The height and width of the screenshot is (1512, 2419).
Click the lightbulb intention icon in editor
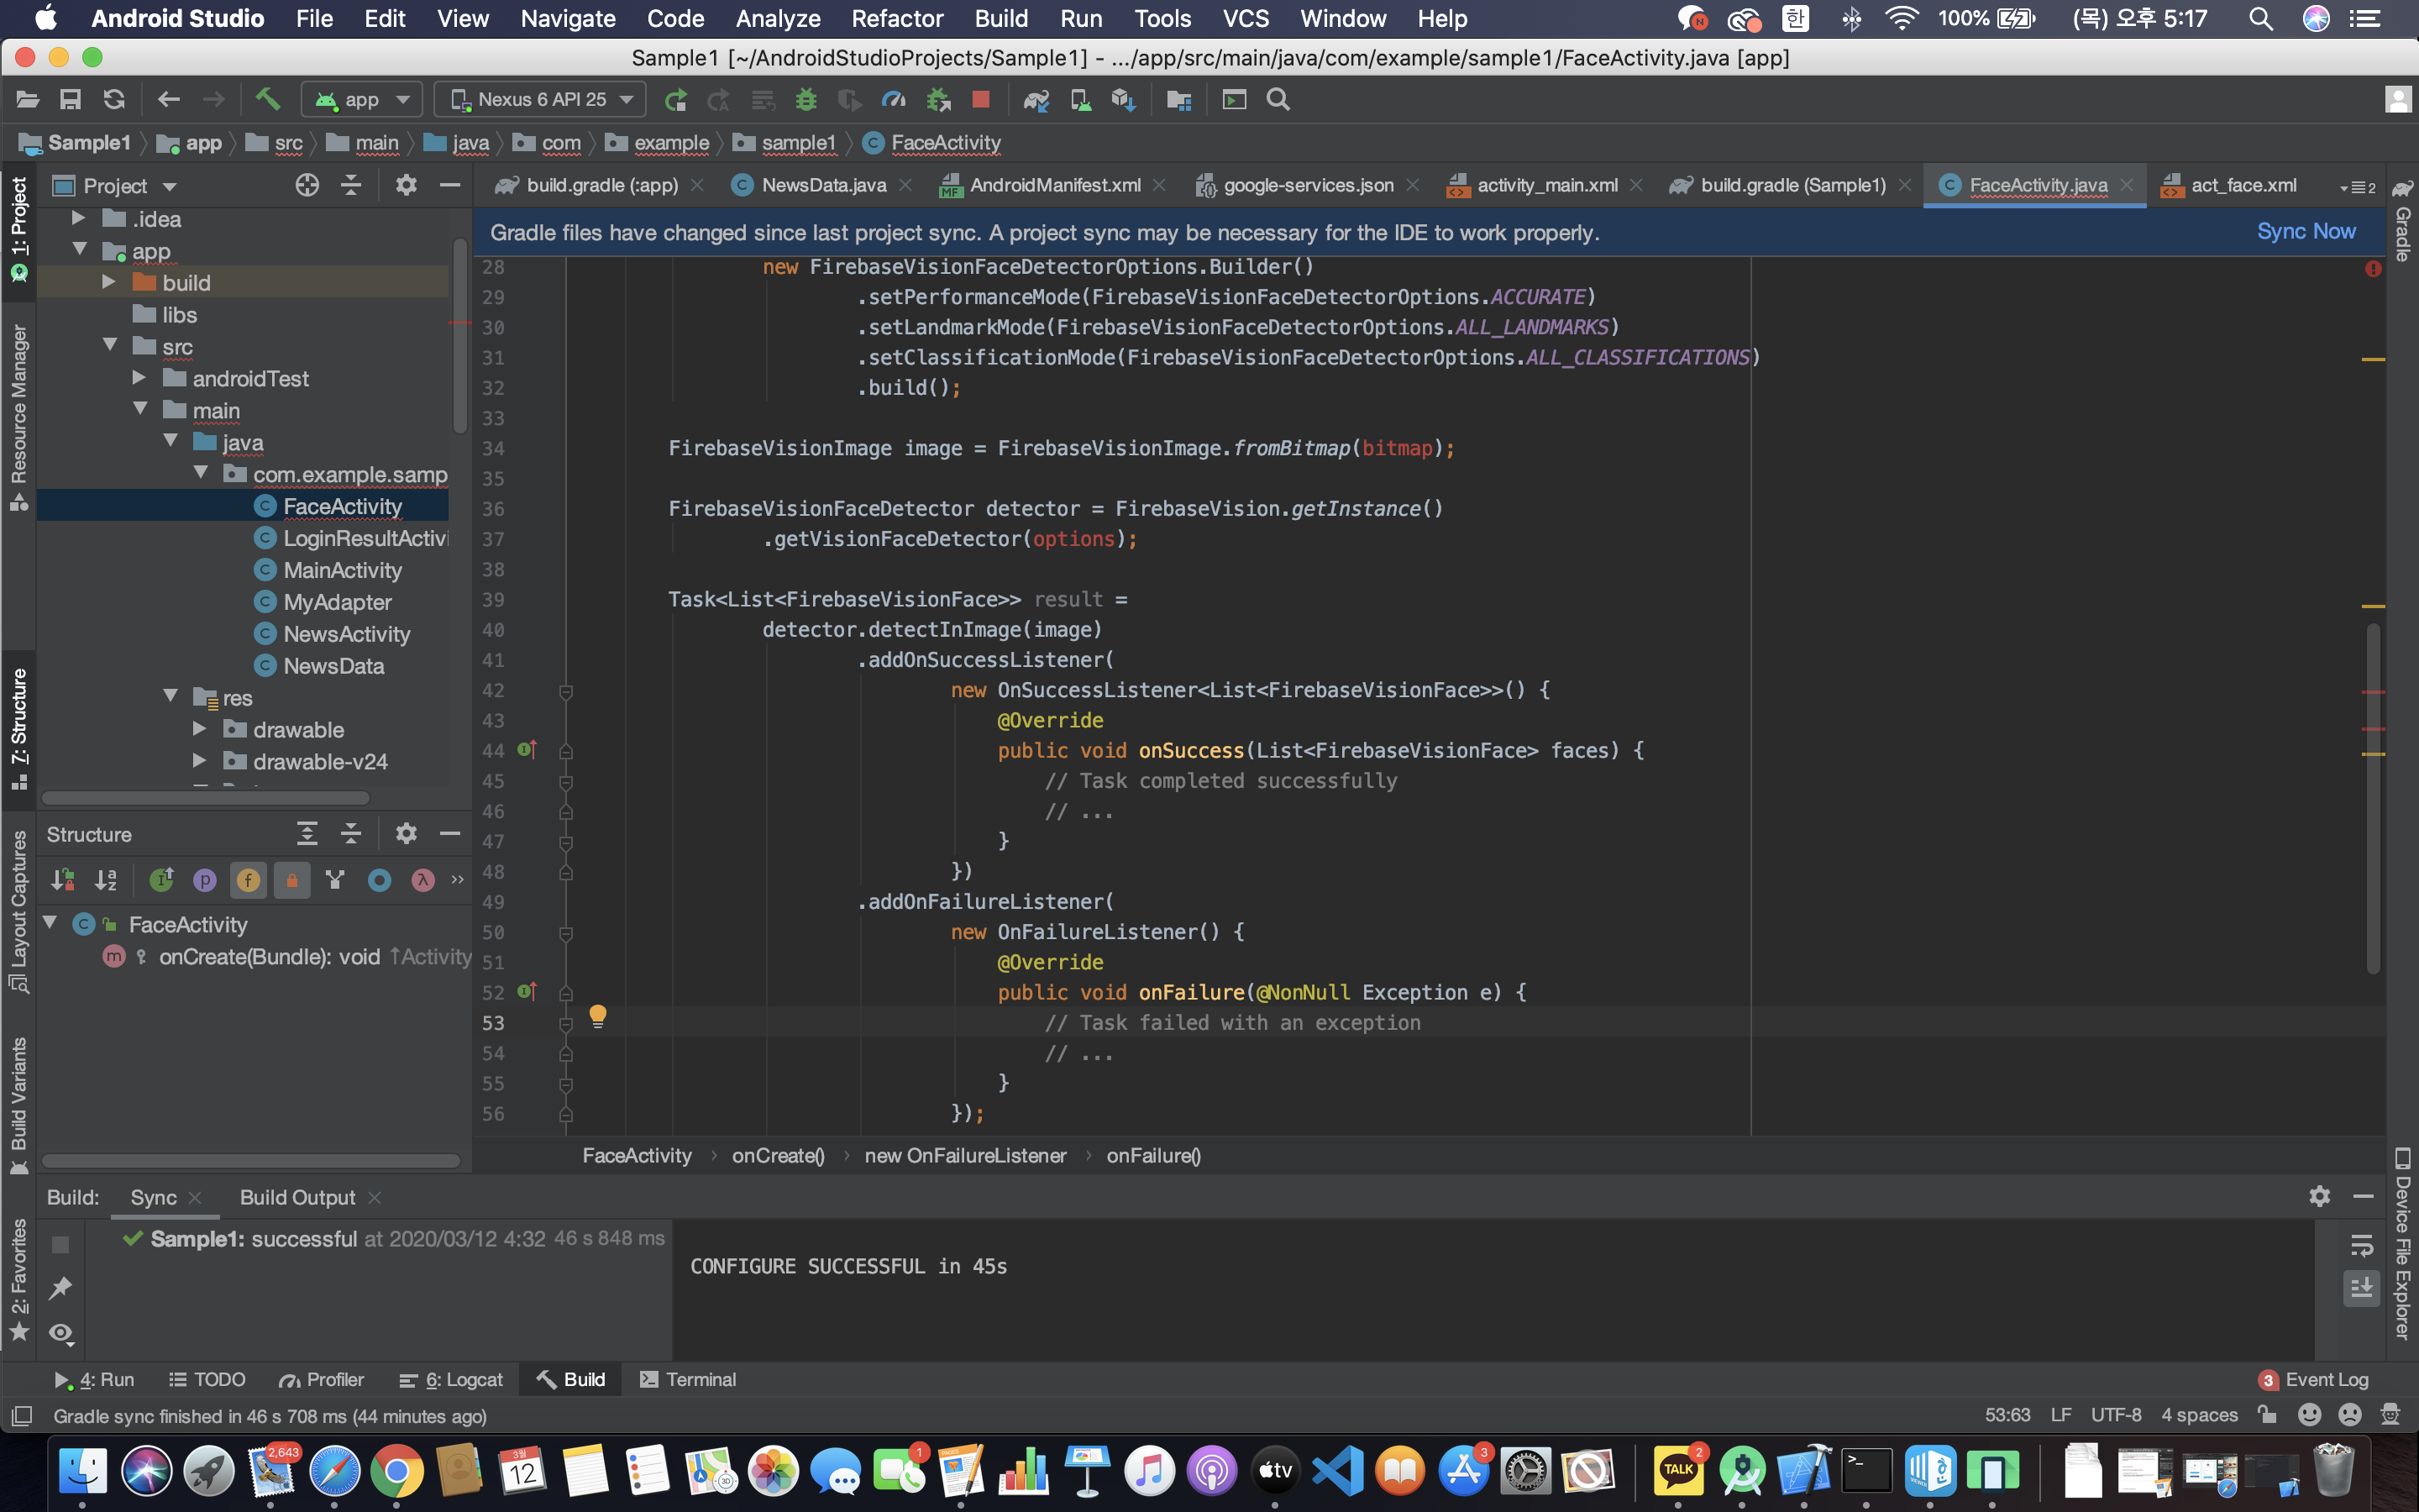coord(598,1016)
